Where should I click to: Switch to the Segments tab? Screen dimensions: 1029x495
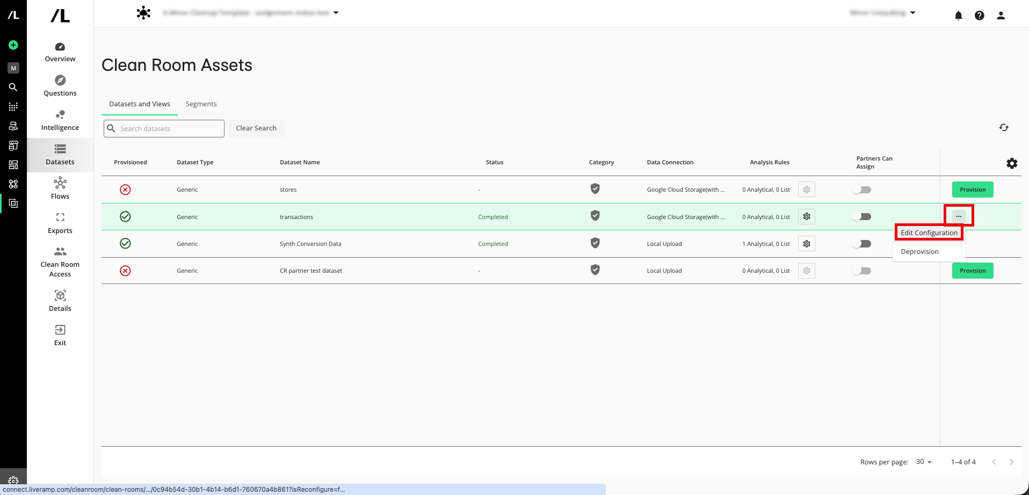click(x=201, y=104)
